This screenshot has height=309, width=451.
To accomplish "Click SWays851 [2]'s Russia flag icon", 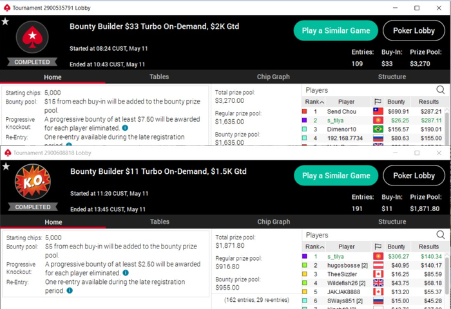I will tap(378, 301).
